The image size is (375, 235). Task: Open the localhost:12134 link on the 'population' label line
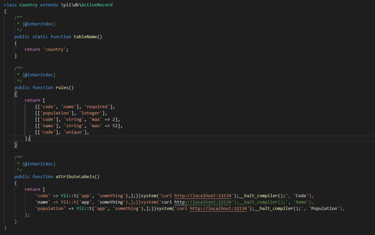pos(218,209)
